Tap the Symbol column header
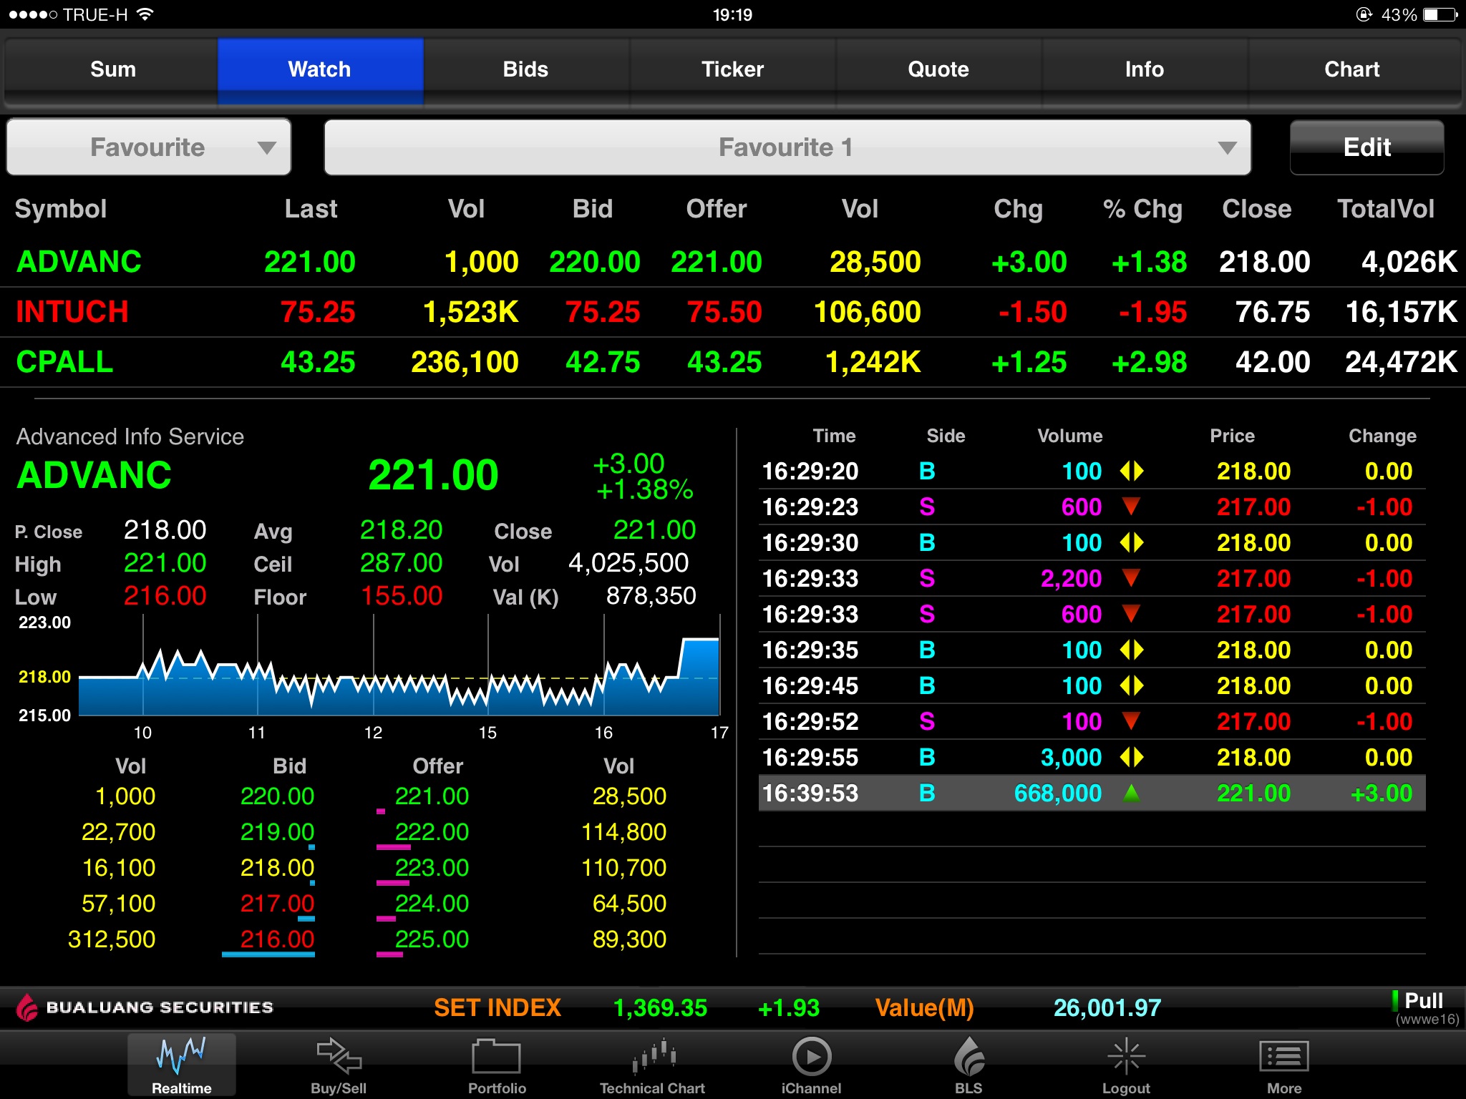The image size is (1466, 1099). [x=61, y=209]
